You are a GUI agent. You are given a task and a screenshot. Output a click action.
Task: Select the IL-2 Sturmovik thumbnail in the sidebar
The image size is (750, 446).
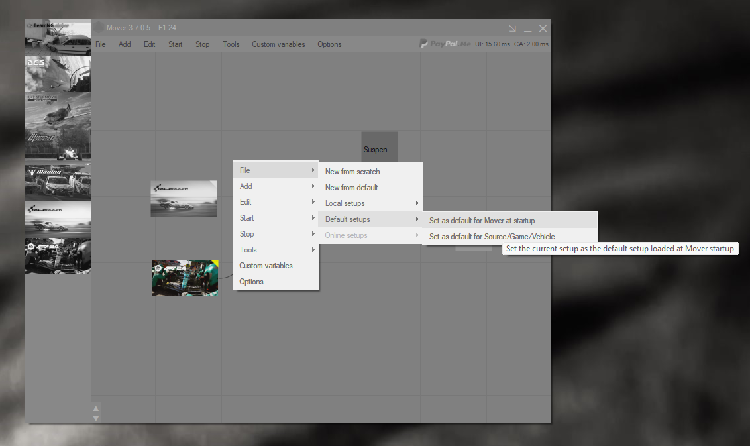pos(58,110)
